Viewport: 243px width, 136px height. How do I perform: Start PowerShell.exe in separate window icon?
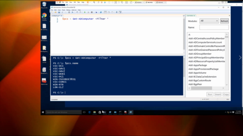coord(101,12)
